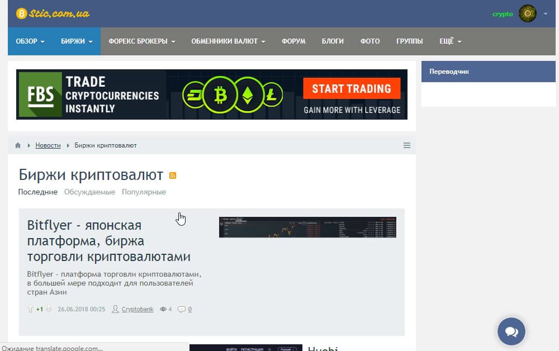Image resolution: width=559 pixels, height=351 pixels.
Task: Click the Биржи криптовалют page heading
Action: [91, 175]
